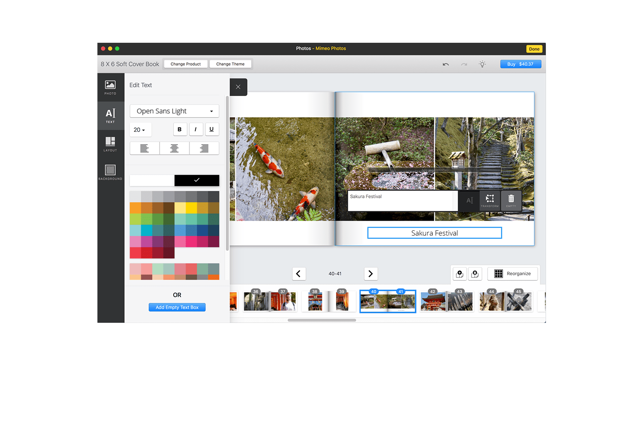Click the yellow Done button

point(534,49)
